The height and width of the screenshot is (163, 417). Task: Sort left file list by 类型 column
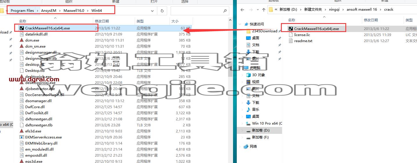[x=152, y=21]
